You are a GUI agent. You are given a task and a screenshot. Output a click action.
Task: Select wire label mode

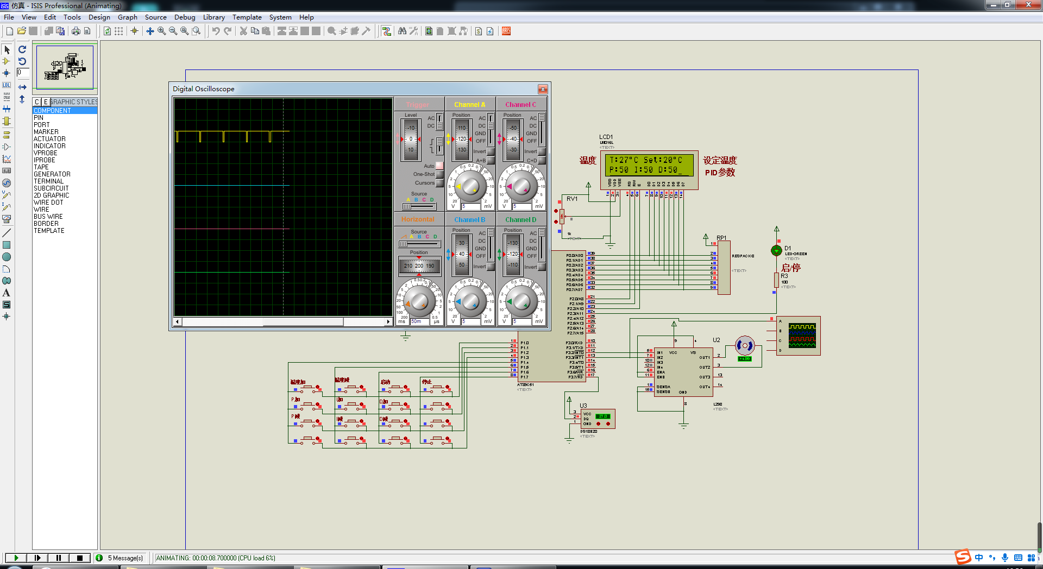click(7, 85)
